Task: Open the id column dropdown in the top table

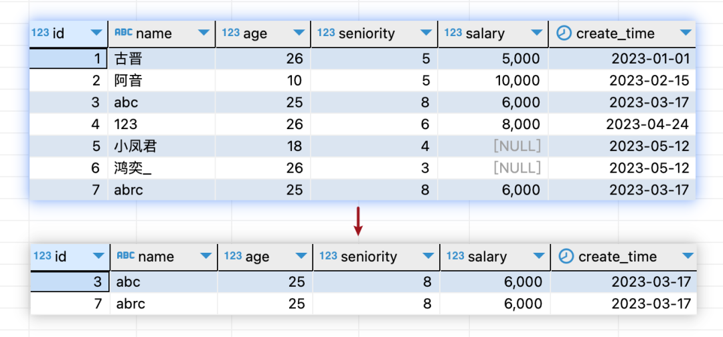Action: pos(96,33)
